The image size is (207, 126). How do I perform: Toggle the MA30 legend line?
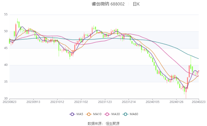[x=112, y=114]
